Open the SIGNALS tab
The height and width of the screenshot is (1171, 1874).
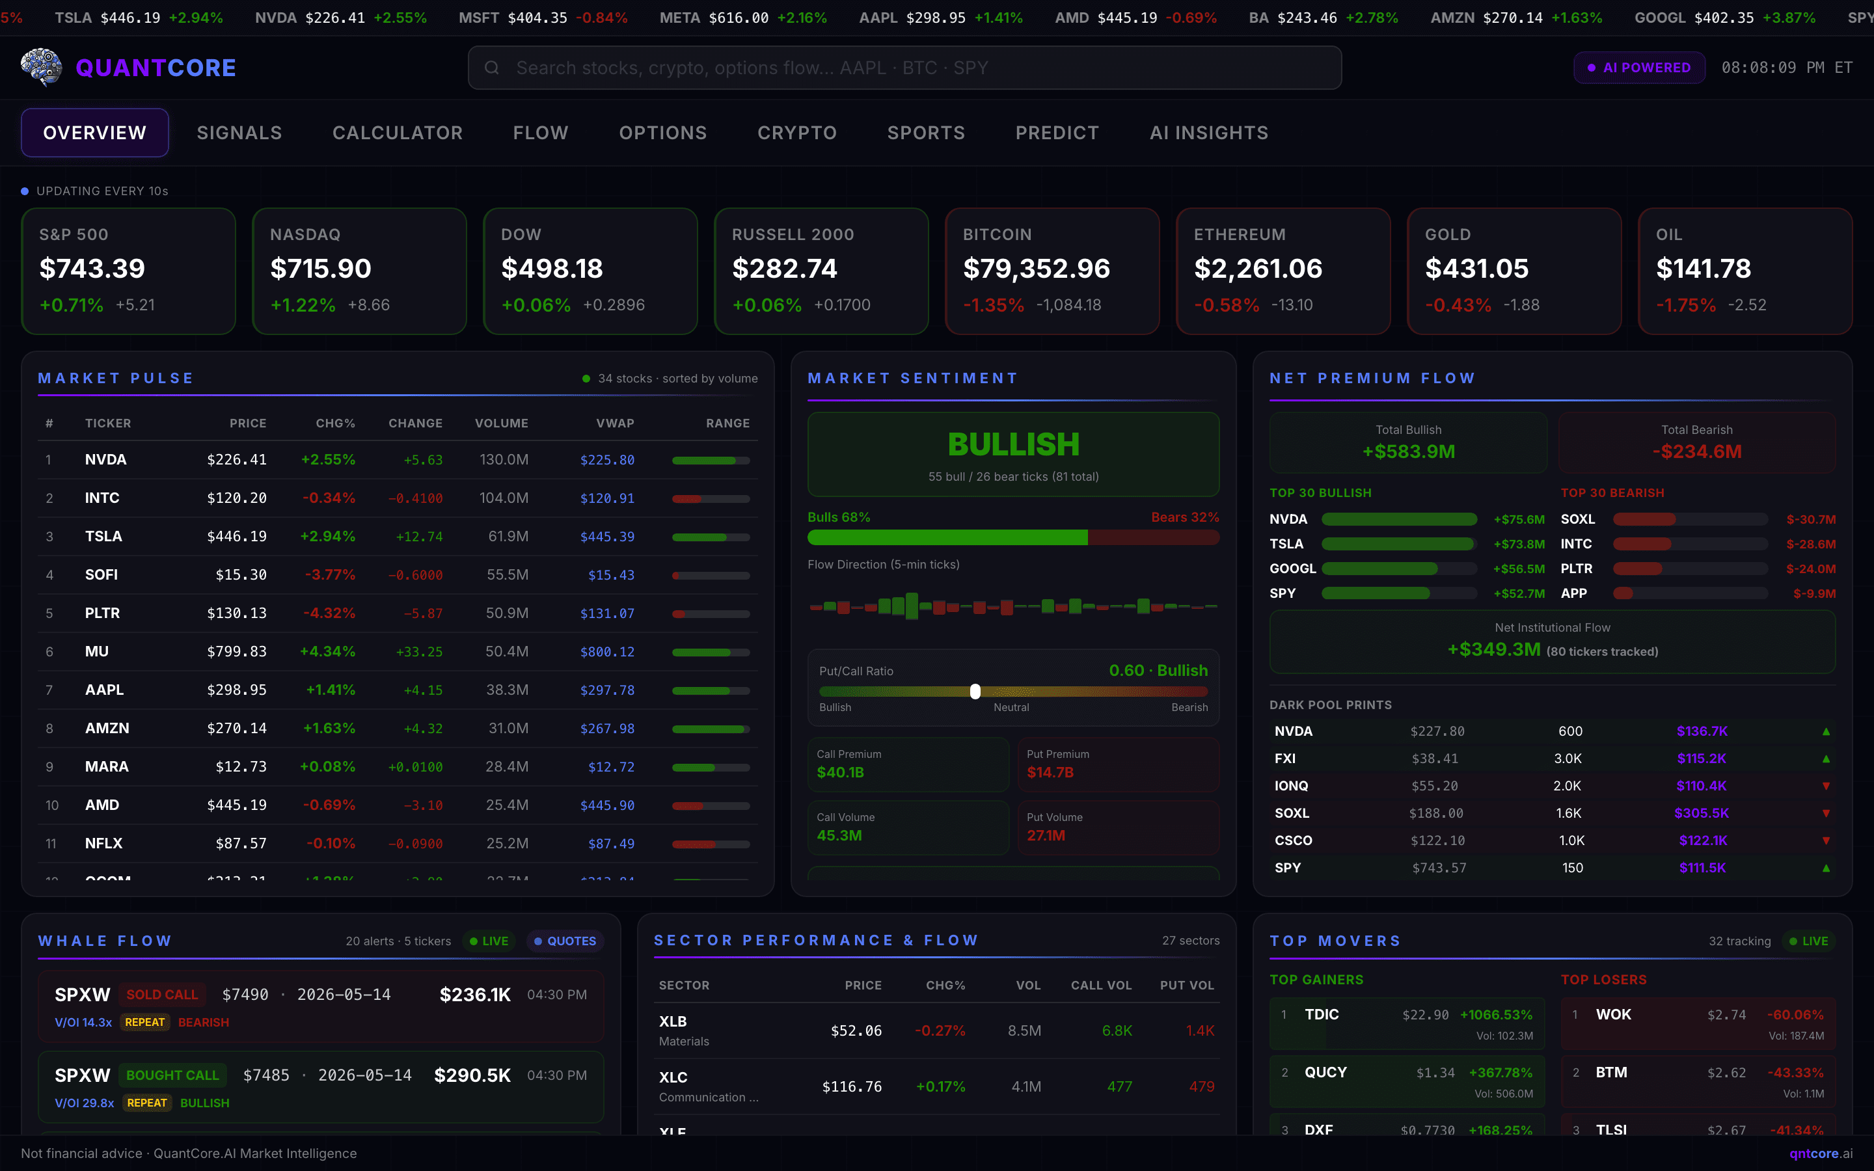pyautogui.click(x=239, y=133)
